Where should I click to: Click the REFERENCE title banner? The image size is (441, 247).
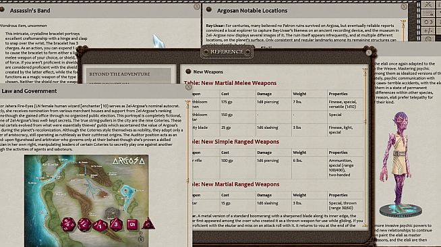(227, 52)
